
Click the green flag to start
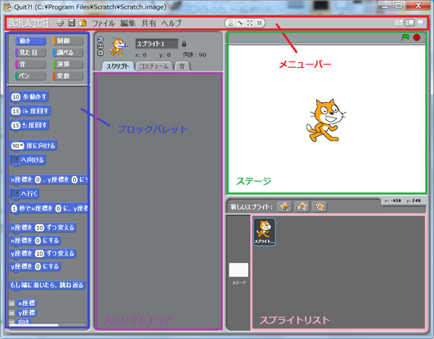pyautogui.click(x=405, y=37)
